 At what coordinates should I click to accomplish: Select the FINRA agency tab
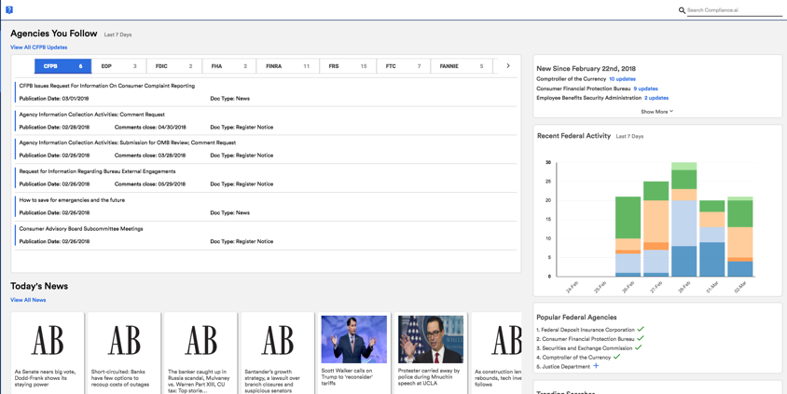287,66
